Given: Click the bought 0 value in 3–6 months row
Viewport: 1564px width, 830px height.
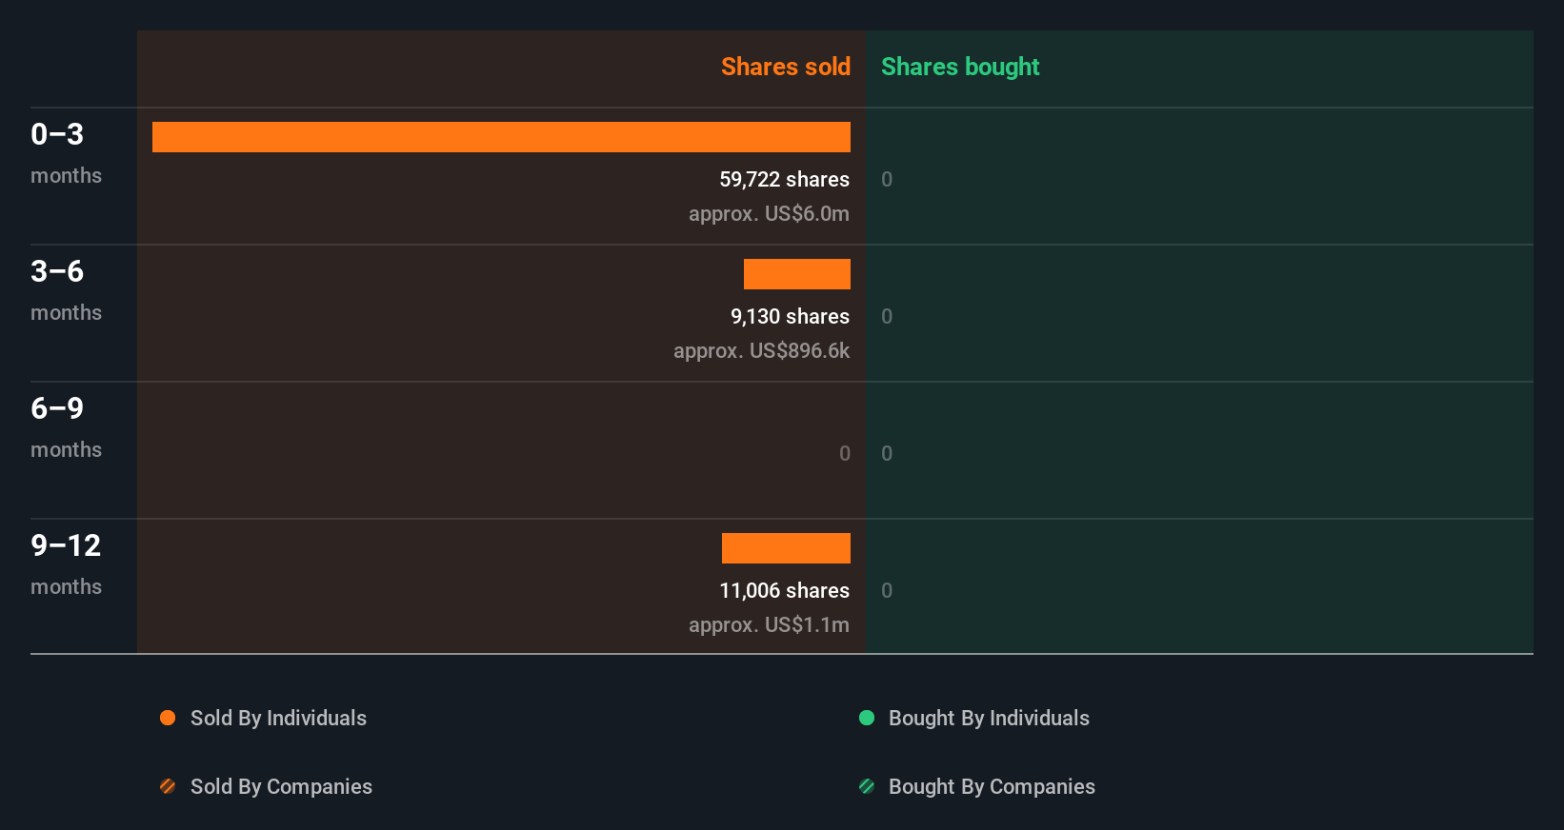Looking at the screenshot, I should pyautogui.click(x=887, y=316).
